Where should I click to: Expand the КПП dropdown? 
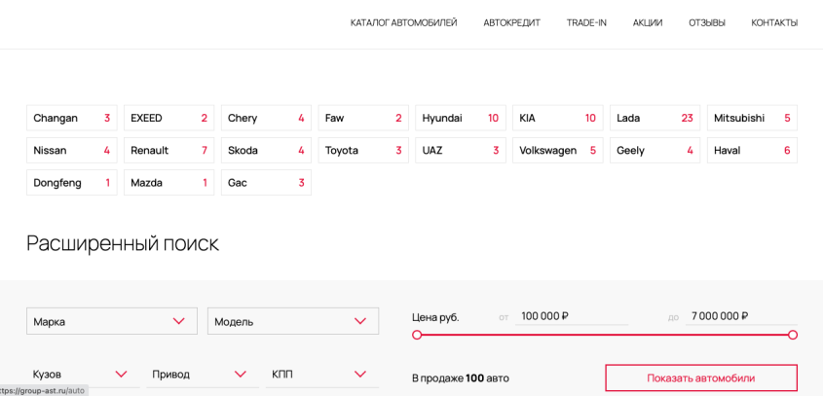pyautogui.click(x=322, y=375)
